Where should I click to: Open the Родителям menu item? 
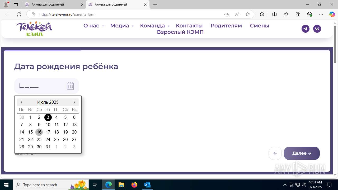[x=226, y=26]
